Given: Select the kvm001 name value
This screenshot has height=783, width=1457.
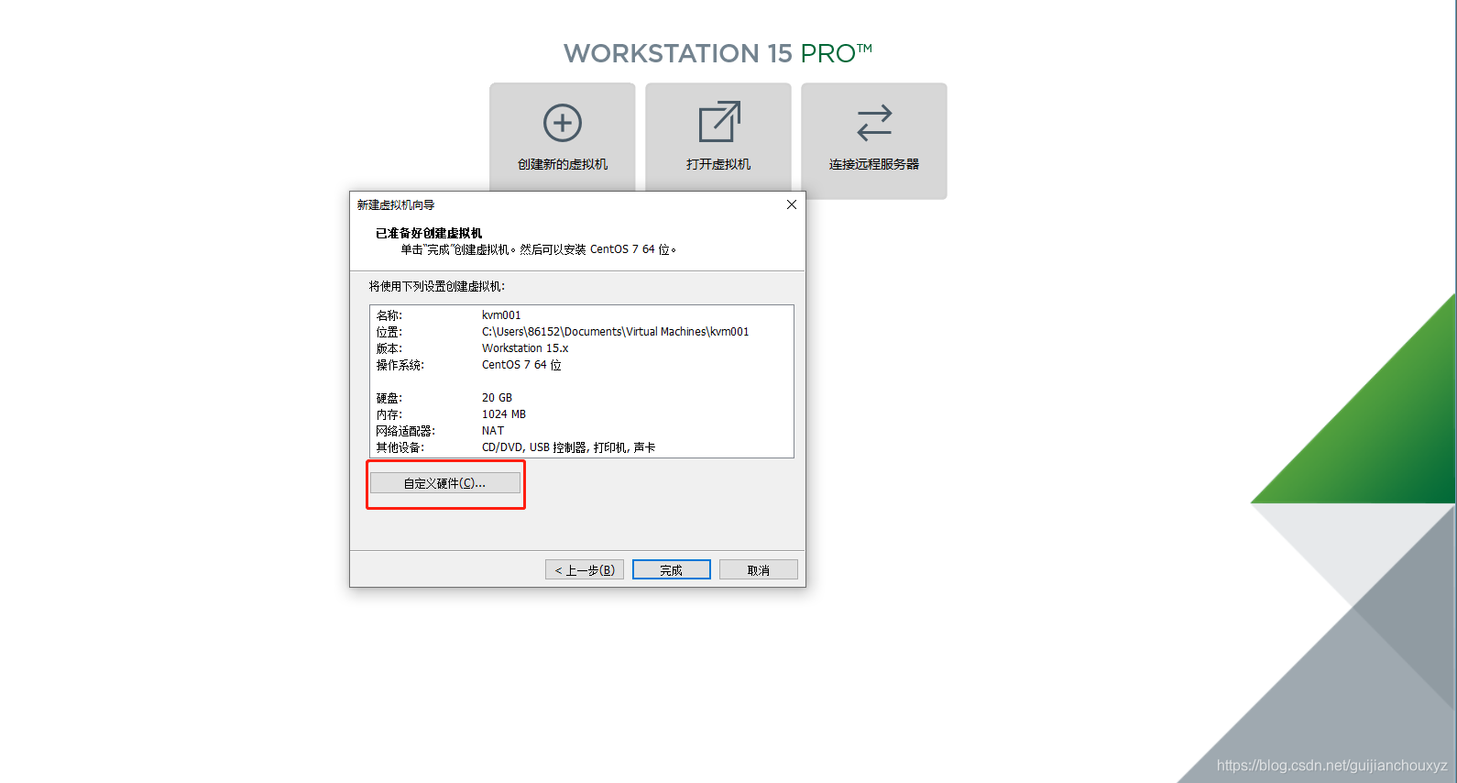Looking at the screenshot, I should (501, 315).
